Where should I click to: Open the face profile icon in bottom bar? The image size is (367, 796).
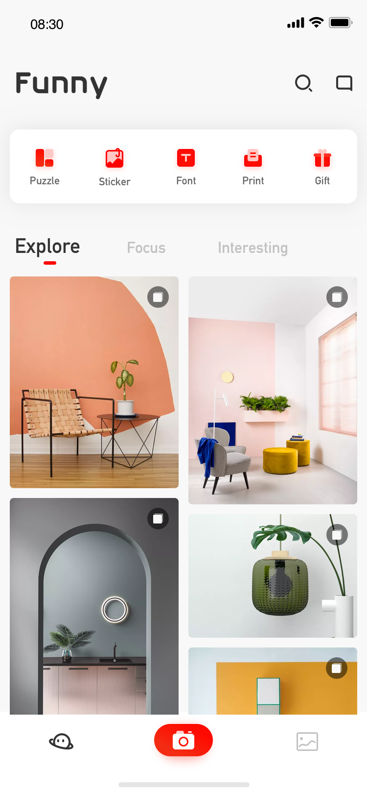pyautogui.click(x=61, y=742)
